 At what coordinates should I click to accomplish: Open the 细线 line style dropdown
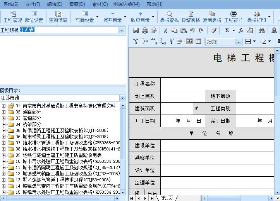click(x=239, y=42)
